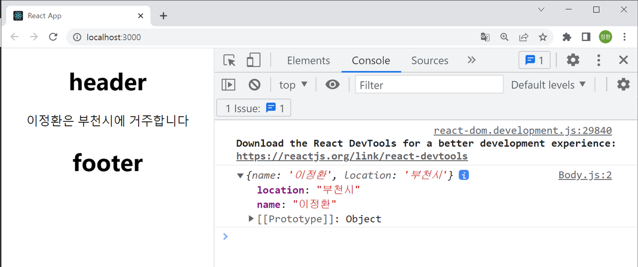Show more DevTools tabs
Image resolution: width=638 pixels, height=267 pixels.
(472, 60)
